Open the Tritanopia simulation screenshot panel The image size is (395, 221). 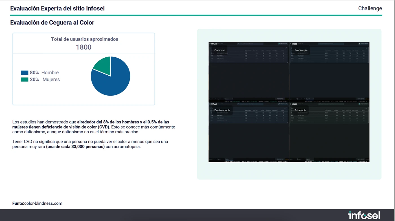330,132
